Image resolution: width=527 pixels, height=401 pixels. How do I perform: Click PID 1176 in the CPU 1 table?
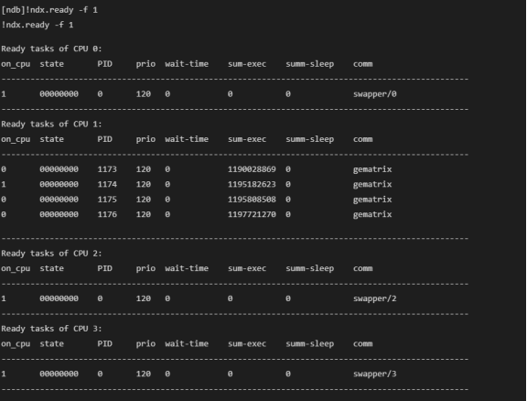(x=107, y=214)
